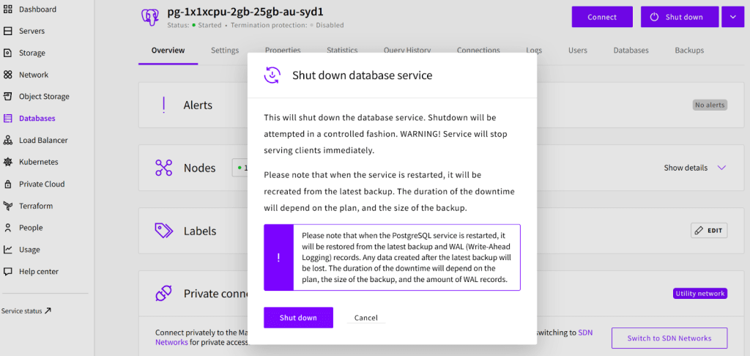
Task: Open the Connections tab
Action: pyautogui.click(x=478, y=51)
